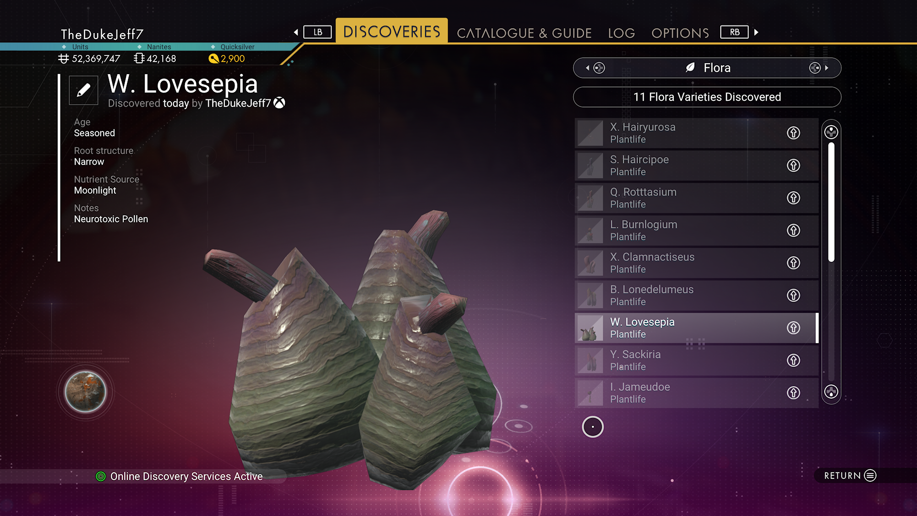Open the Options tab

[680, 33]
